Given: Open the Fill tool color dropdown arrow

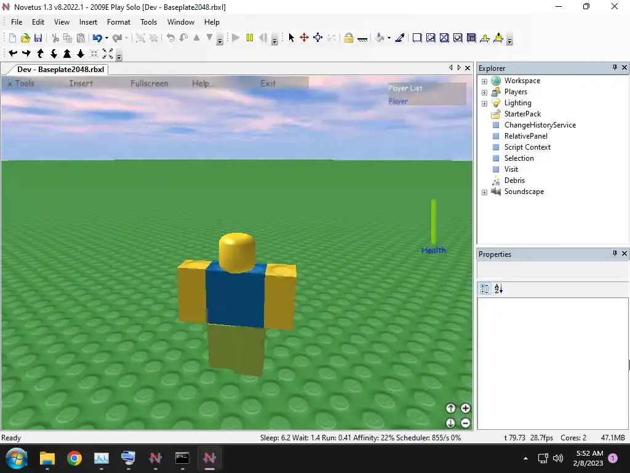Looking at the screenshot, I should [389, 38].
